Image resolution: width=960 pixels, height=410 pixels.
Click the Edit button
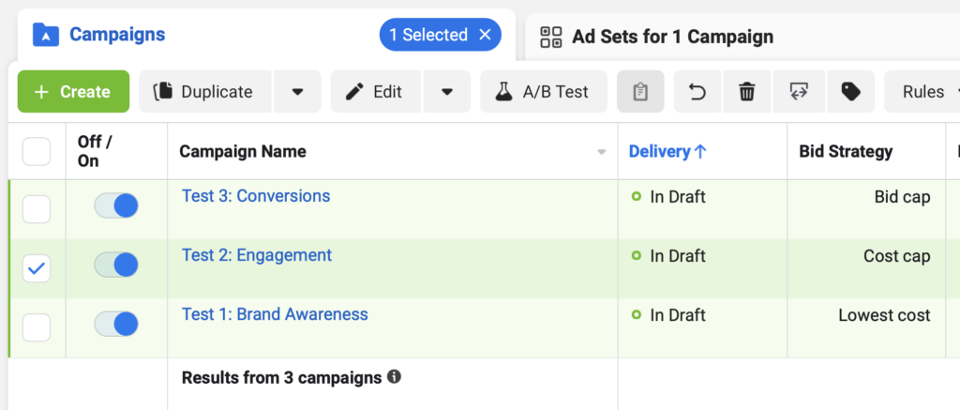pos(375,92)
